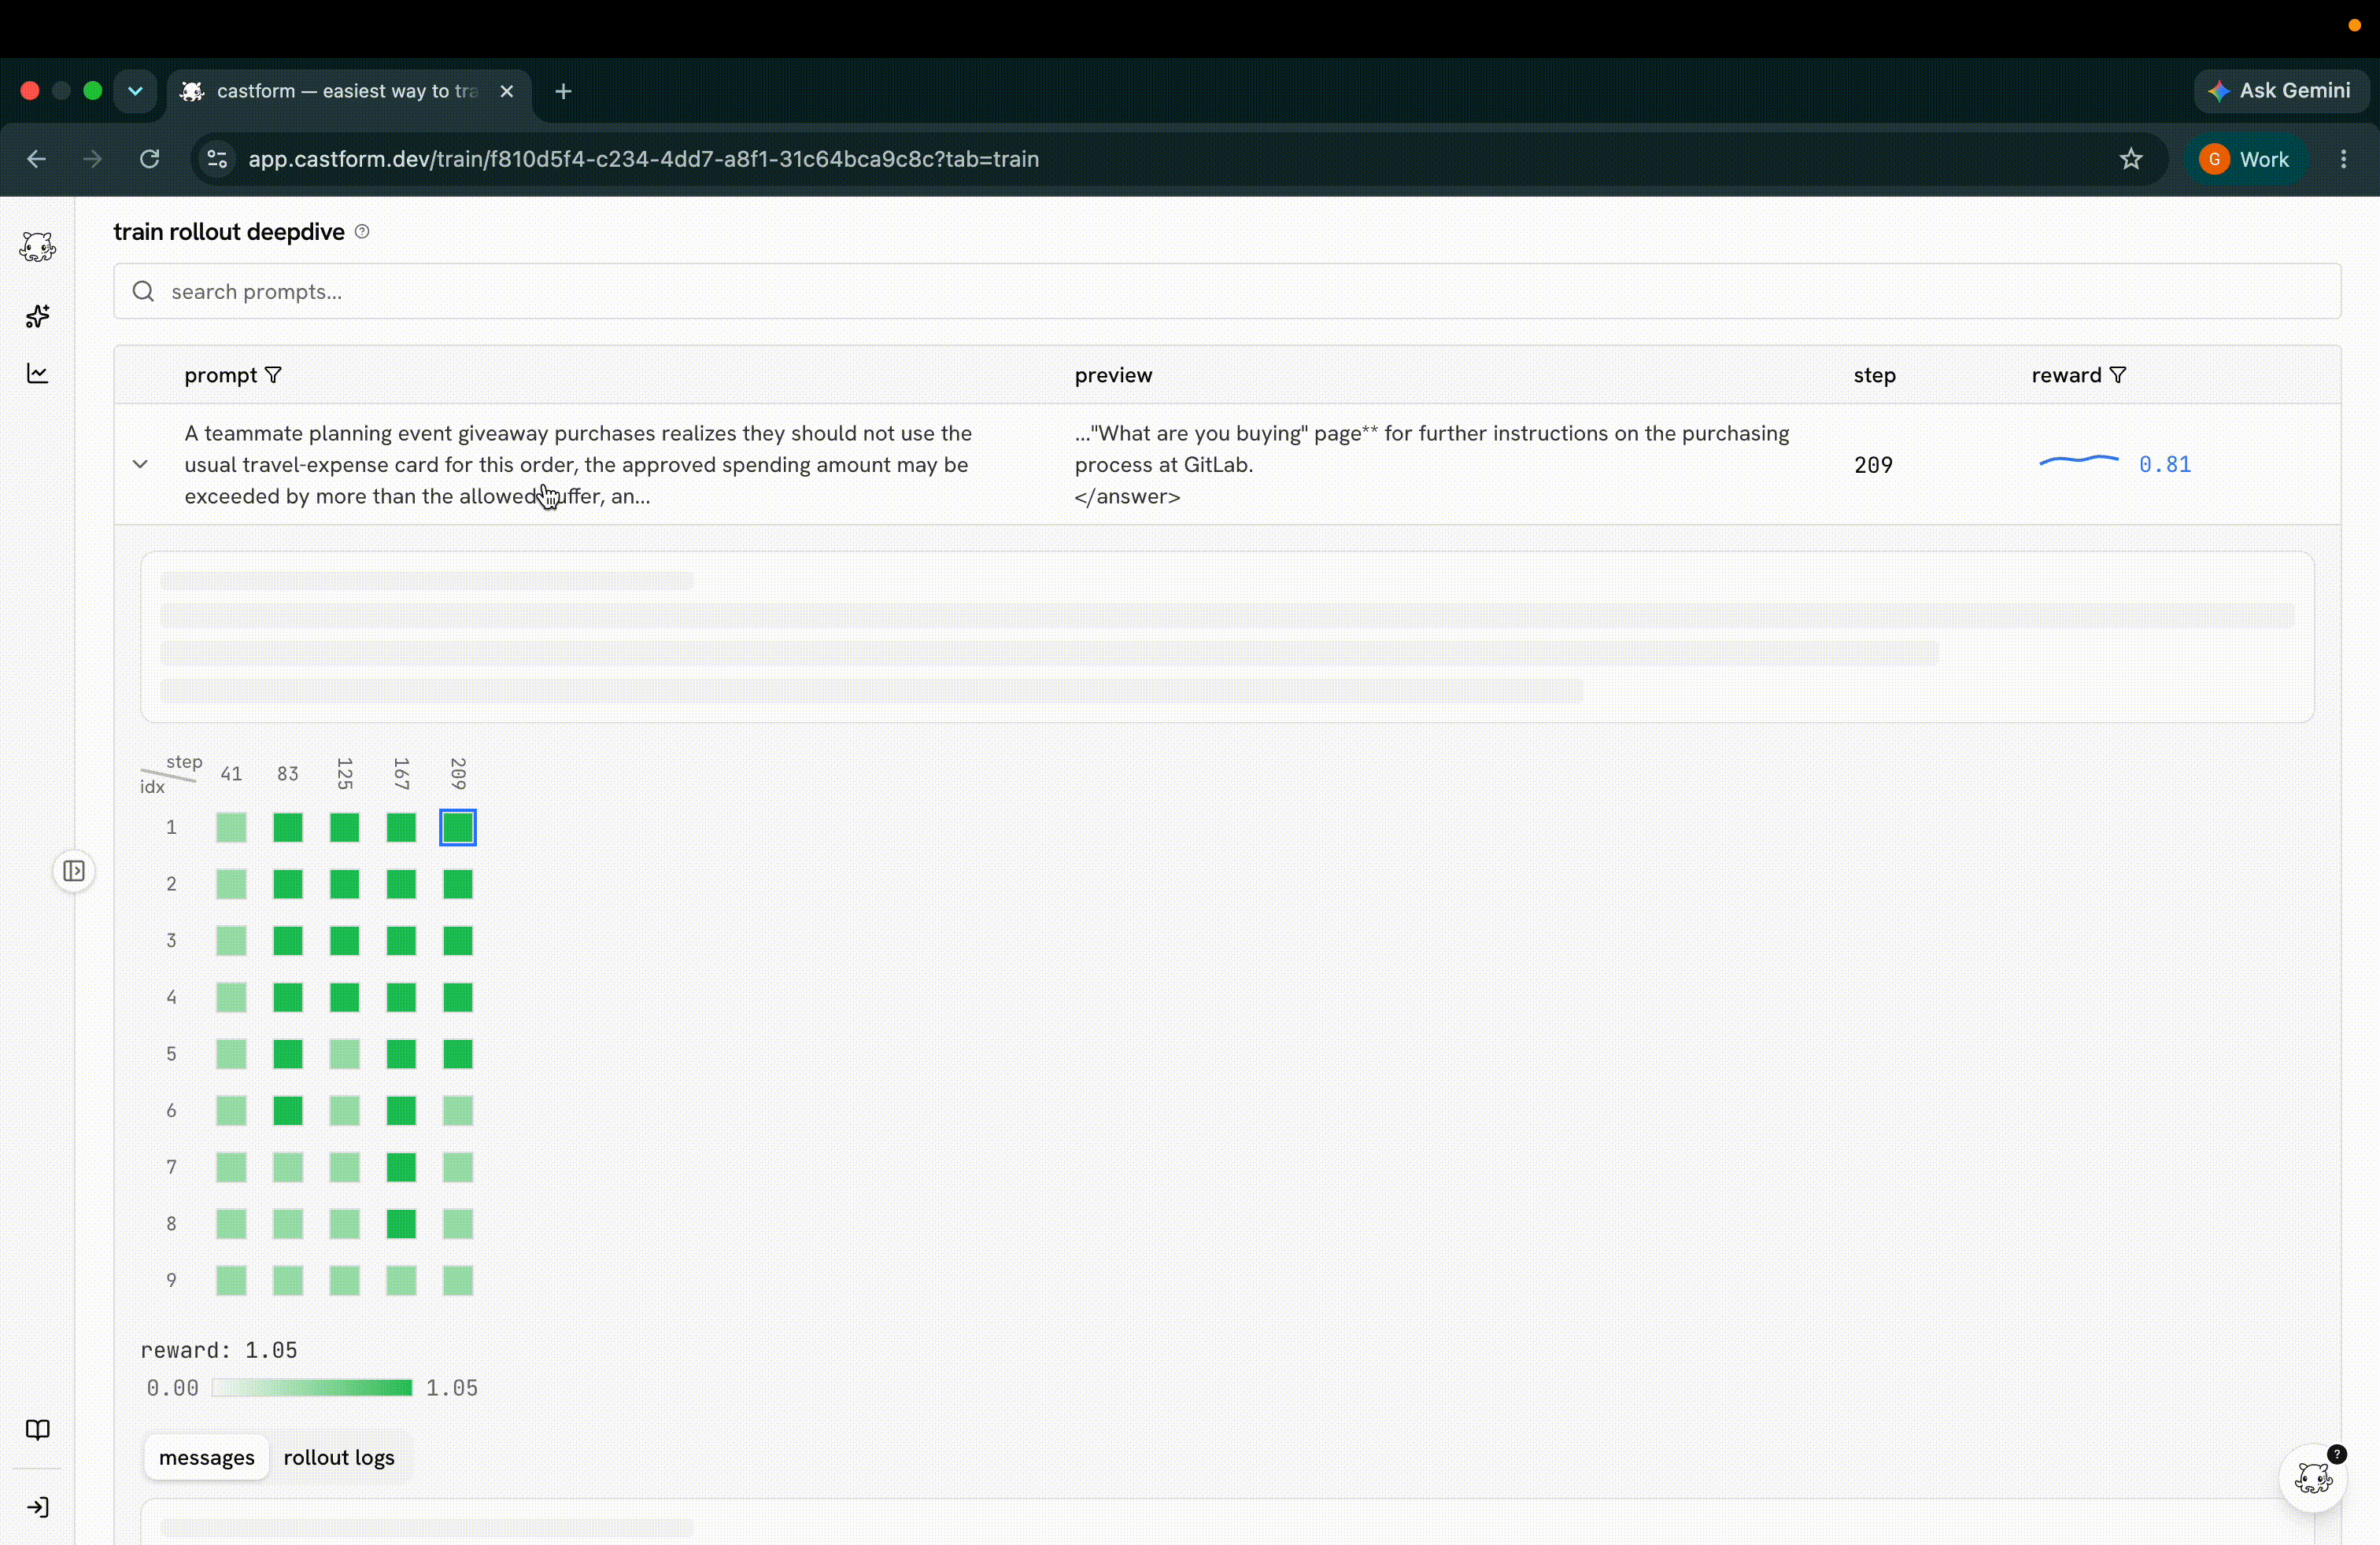Click the filter funnel beside the reward header

2118,374
